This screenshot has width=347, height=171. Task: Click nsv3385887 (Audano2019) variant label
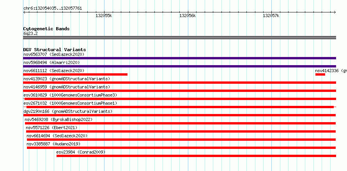(x=53, y=144)
